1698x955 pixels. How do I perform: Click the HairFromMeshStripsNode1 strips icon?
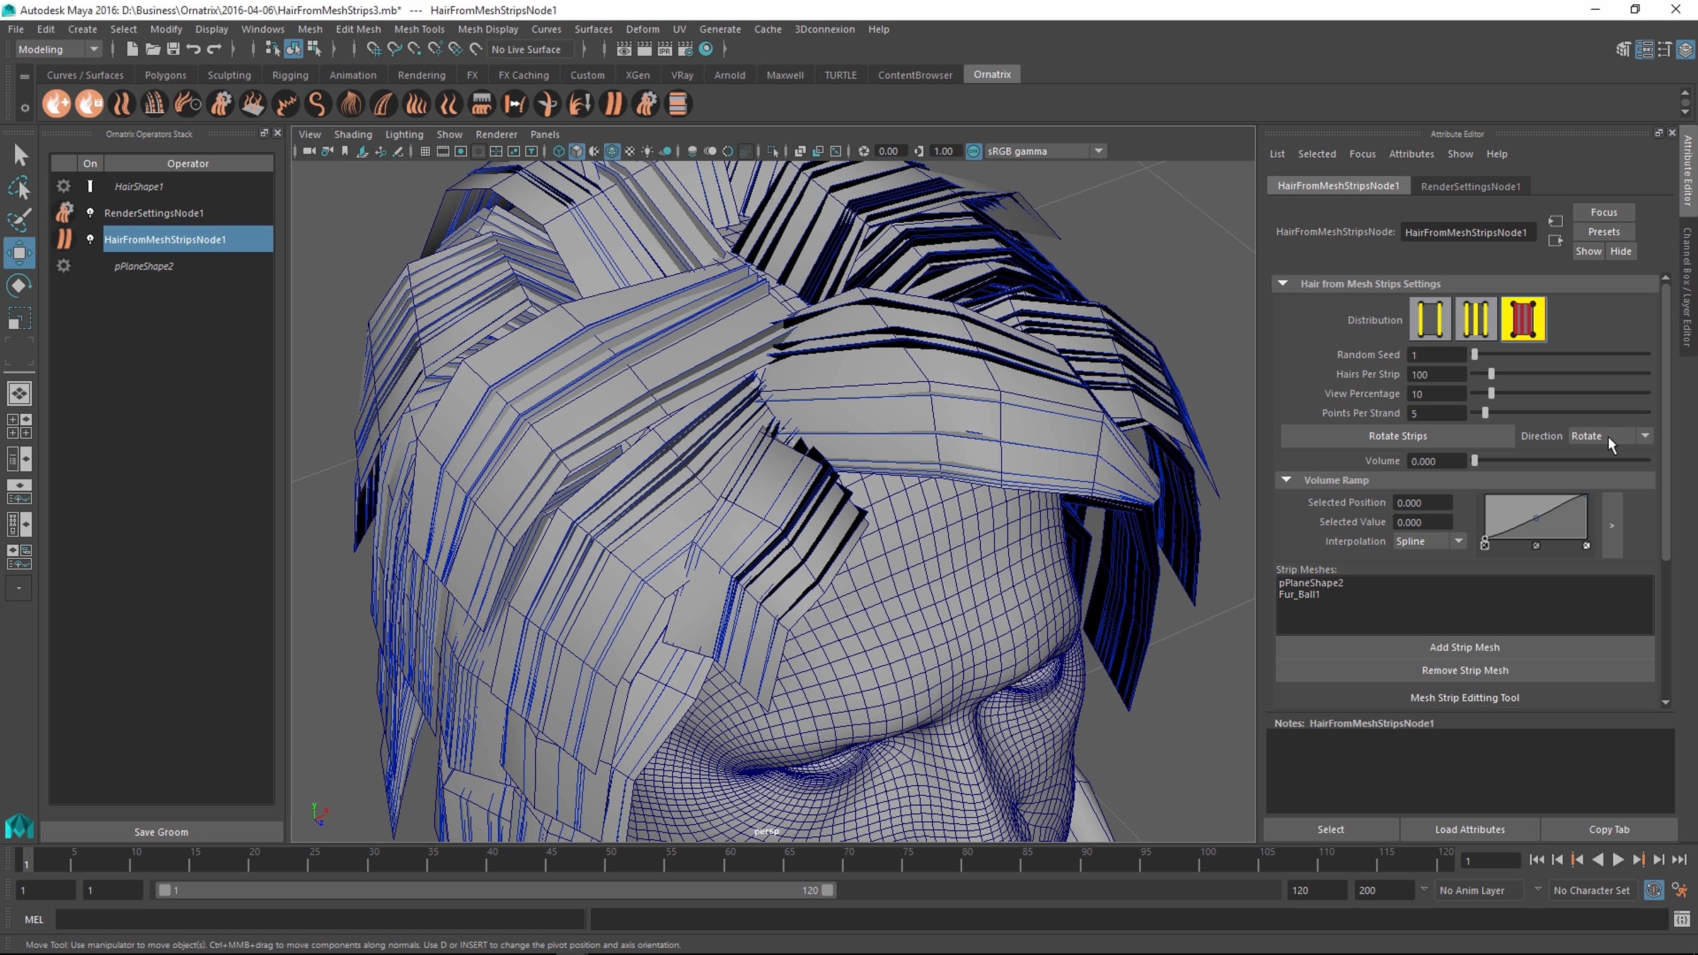[x=64, y=239]
